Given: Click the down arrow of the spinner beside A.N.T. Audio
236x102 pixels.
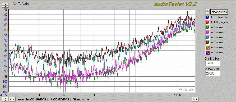Looking at the screenshot, I should coord(5,6).
